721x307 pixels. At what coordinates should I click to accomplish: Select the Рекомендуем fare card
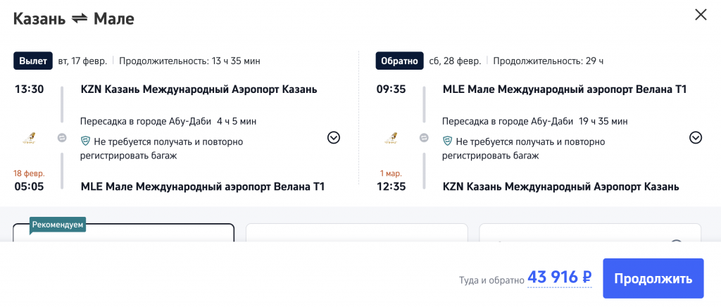click(124, 233)
